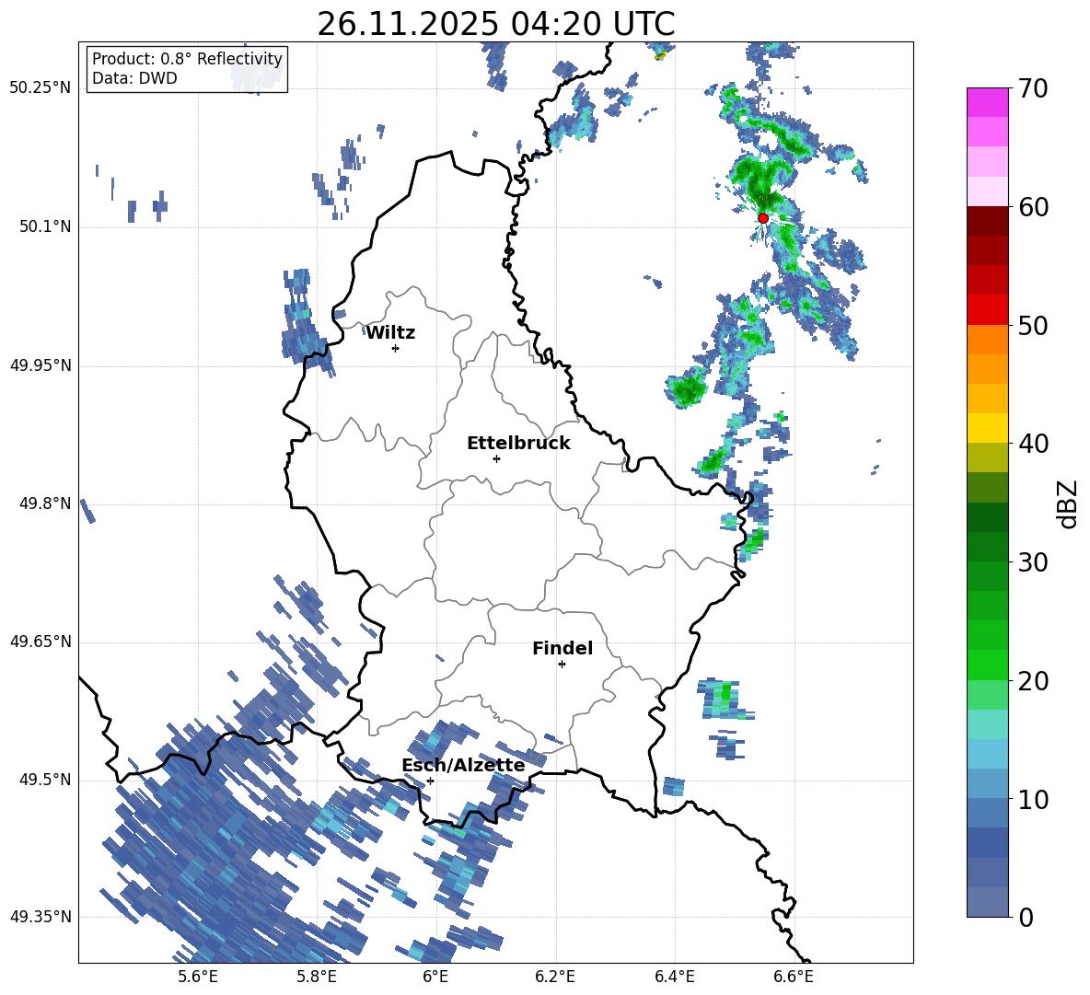Click the 60 colorbar tick label
Viewport: 1090px width, 995px height.
pos(1032,207)
